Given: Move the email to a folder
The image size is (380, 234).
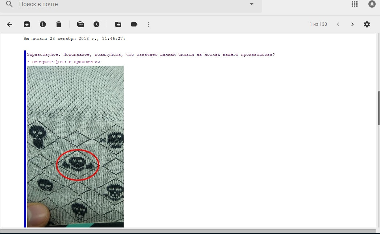Looking at the screenshot, I should coord(118,24).
